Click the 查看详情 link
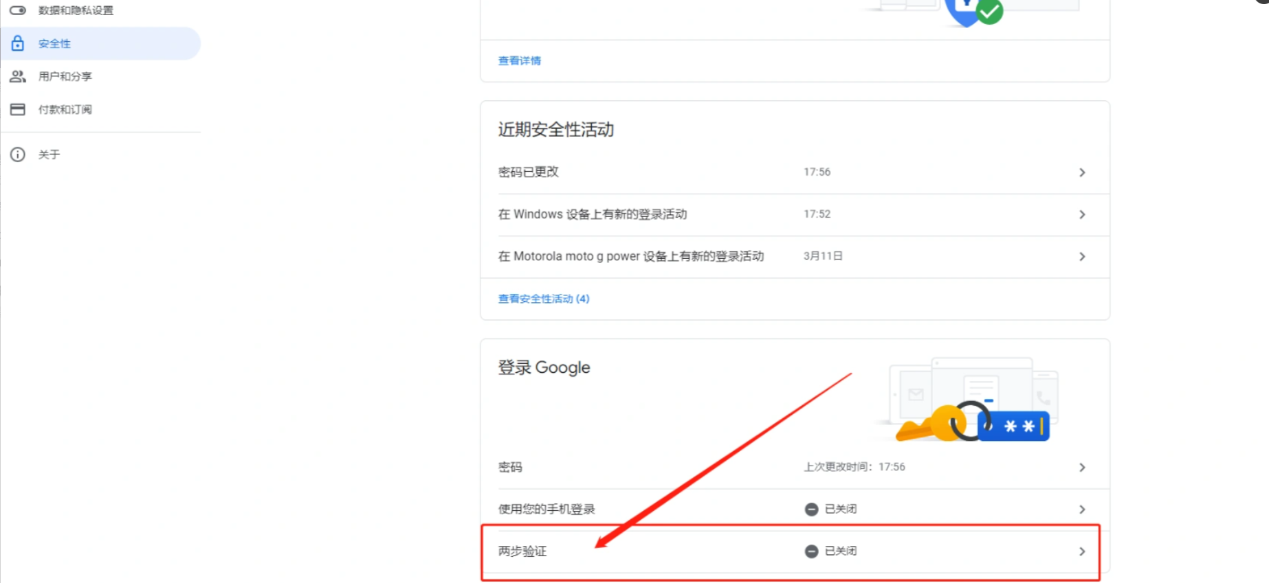The width and height of the screenshot is (1269, 583). coord(519,61)
